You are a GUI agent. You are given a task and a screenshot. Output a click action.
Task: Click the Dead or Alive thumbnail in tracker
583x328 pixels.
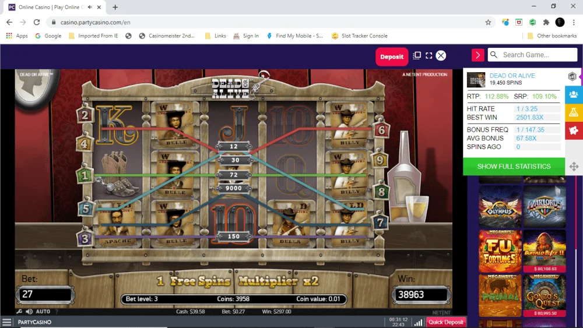coord(476,79)
